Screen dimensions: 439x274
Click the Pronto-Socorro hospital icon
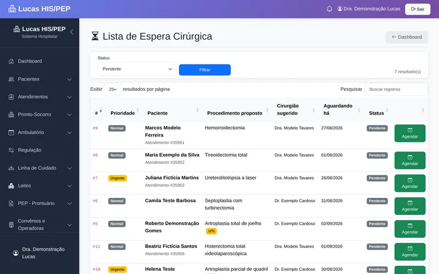pyautogui.click(x=11, y=115)
